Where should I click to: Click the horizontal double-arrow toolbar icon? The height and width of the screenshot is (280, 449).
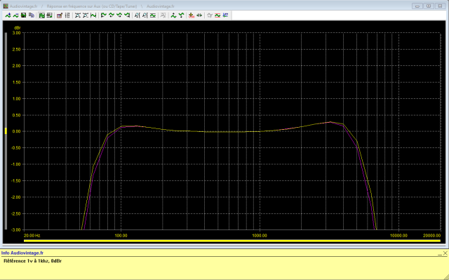[199, 15]
